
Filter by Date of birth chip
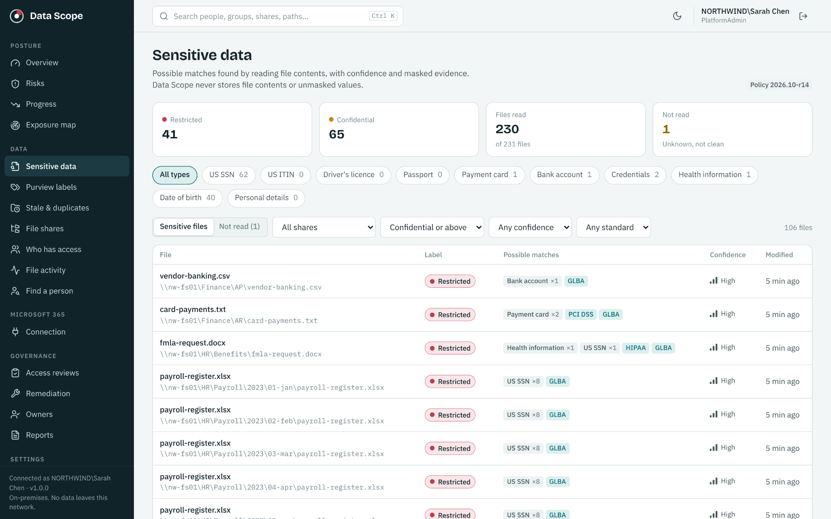[x=187, y=198]
